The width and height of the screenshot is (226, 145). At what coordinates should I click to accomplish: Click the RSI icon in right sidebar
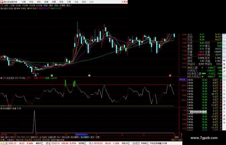[x=224, y=60]
